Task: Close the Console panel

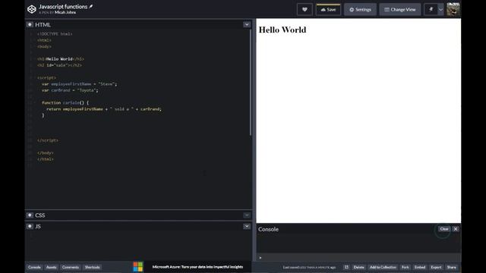Action: [x=456, y=229]
